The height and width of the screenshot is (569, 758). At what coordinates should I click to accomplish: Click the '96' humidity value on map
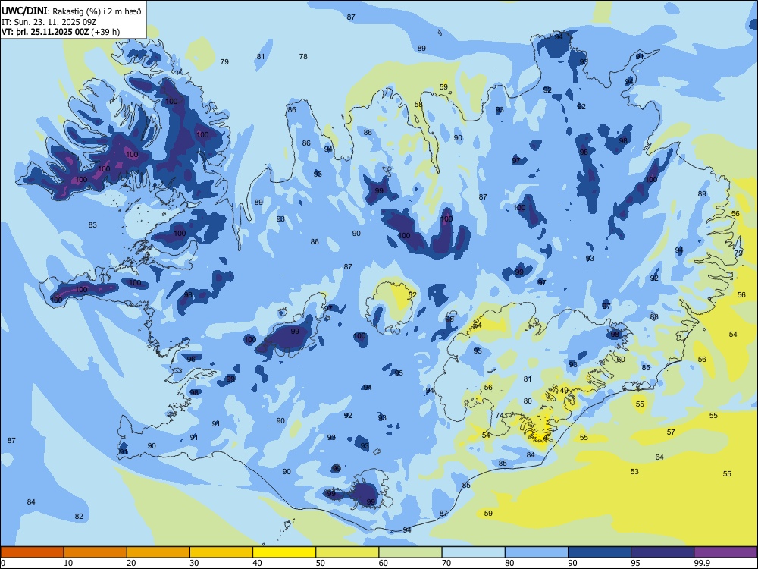pyautogui.click(x=191, y=359)
